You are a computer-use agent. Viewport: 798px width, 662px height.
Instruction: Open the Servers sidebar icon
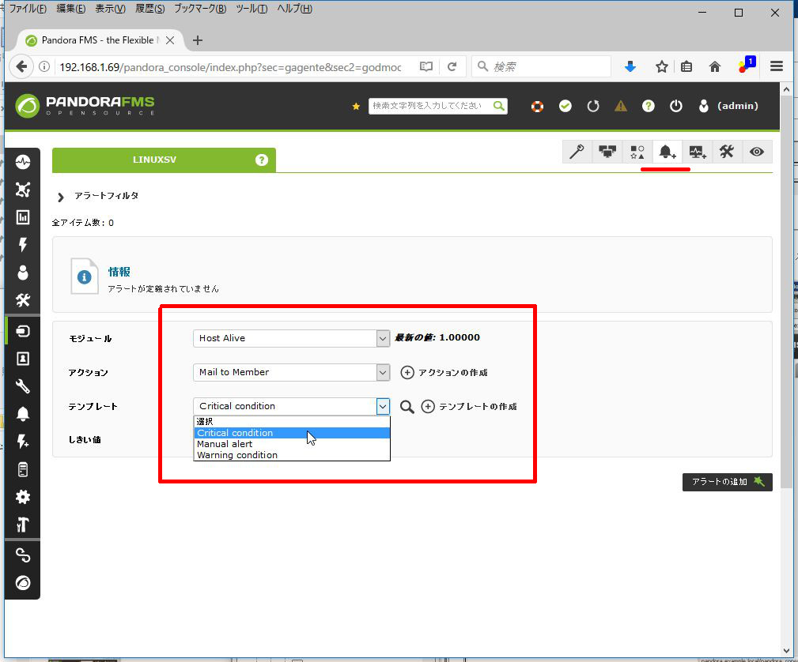[x=22, y=469]
